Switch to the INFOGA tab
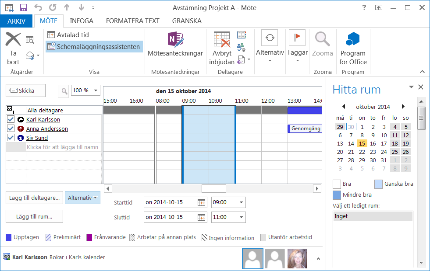 click(x=82, y=21)
